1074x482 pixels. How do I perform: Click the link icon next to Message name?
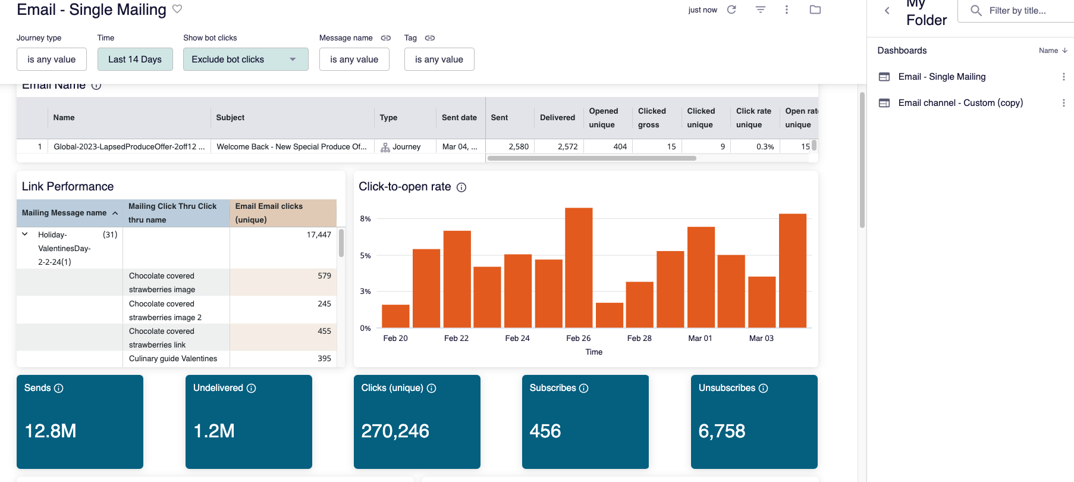386,38
